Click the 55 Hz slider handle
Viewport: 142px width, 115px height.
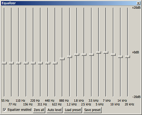[x=4, y=63]
